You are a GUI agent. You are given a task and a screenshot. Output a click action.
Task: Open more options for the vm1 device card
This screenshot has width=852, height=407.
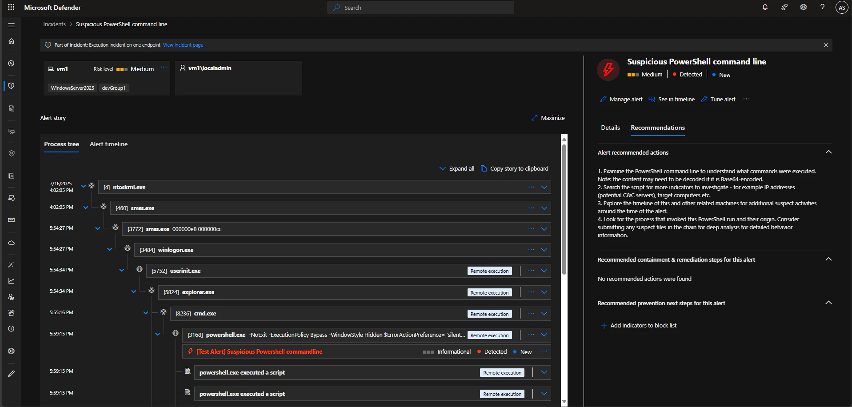coord(164,68)
